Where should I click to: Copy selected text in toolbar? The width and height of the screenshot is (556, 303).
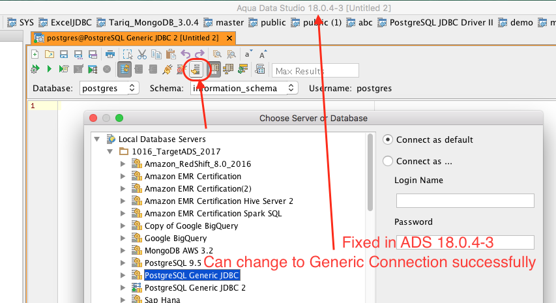[156, 54]
